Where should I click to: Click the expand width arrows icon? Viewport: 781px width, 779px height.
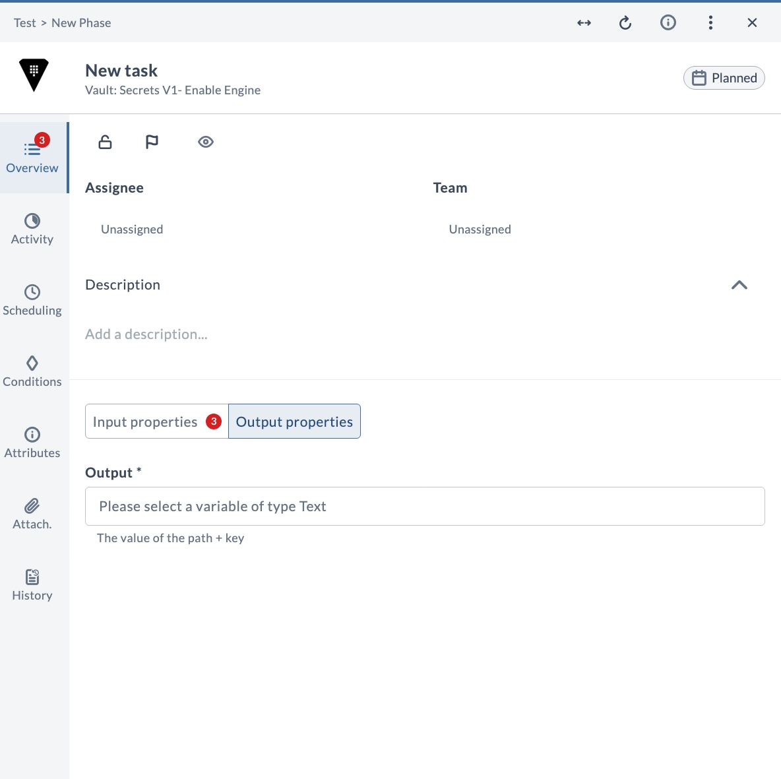click(584, 23)
